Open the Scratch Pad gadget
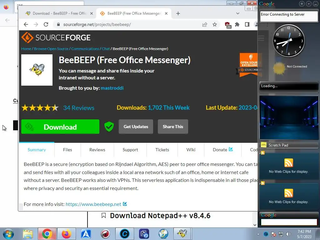320x240 pixels. coord(289,145)
